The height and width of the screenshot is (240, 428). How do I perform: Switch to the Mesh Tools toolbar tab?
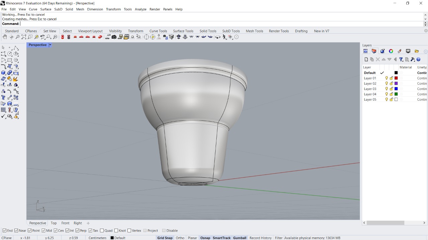click(x=254, y=31)
